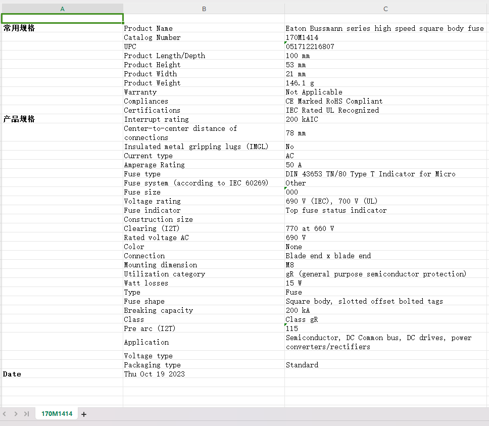This screenshot has width=489, height=426.
Task: Click the IEC Rated UL Recognized cell
Action: pos(386,110)
